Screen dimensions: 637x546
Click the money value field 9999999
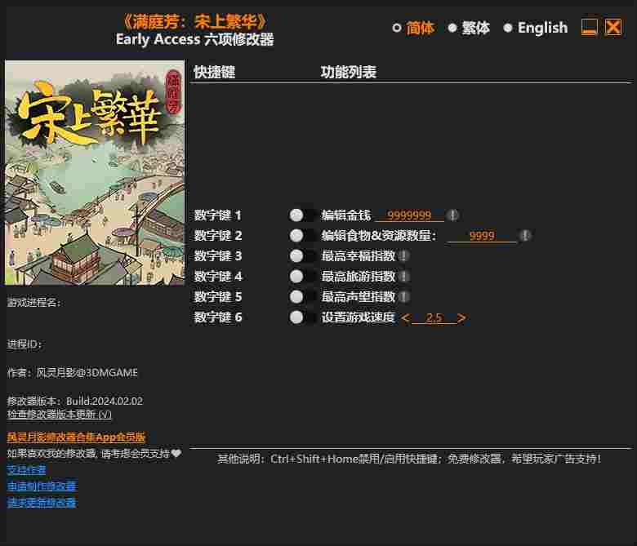409,215
